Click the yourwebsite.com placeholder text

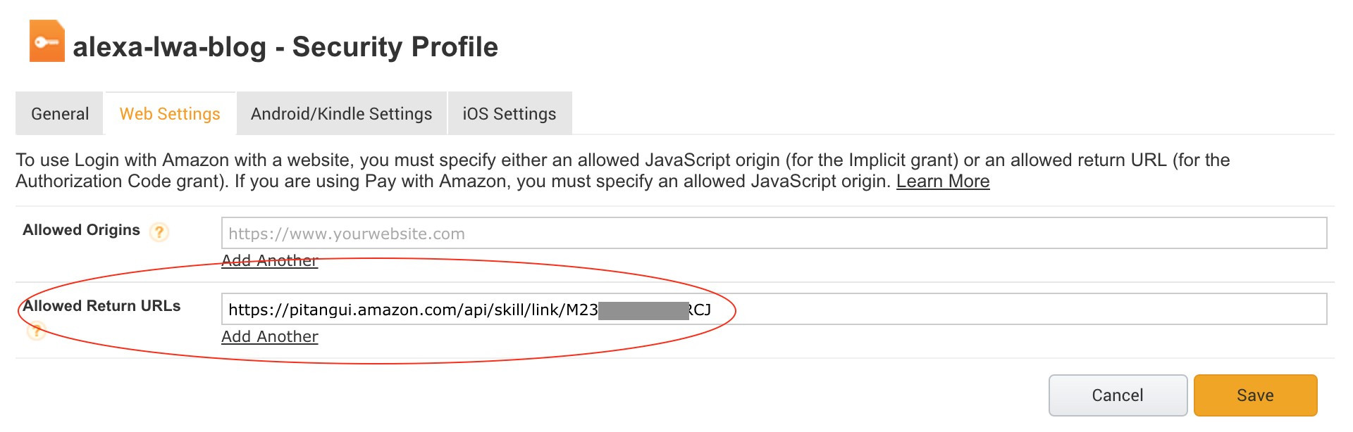[x=345, y=234]
